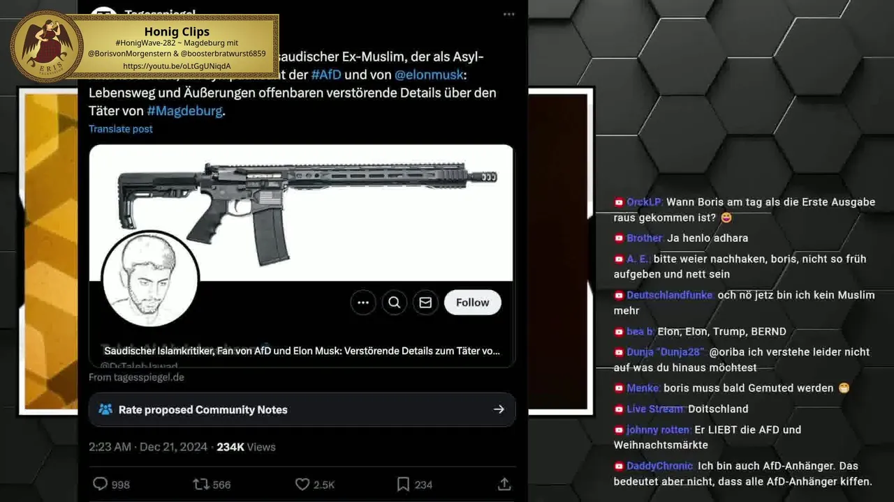Click chat username DaddyChronic
Viewport: 894px width, 502px height.
pyautogui.click(x=659, y=466)
